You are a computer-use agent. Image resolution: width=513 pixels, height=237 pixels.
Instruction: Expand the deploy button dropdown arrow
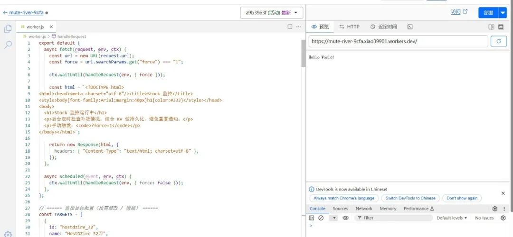click(503, 13)
